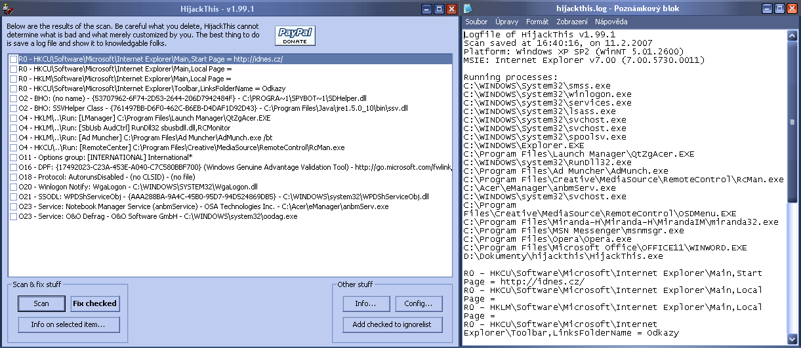Viewport: 801px width, 348px height.
Task: Check the R0 HKCU Local Page entry
Action: point(14,69)
